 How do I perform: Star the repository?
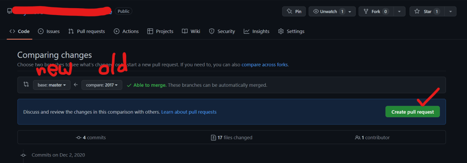tap(427, 11)
